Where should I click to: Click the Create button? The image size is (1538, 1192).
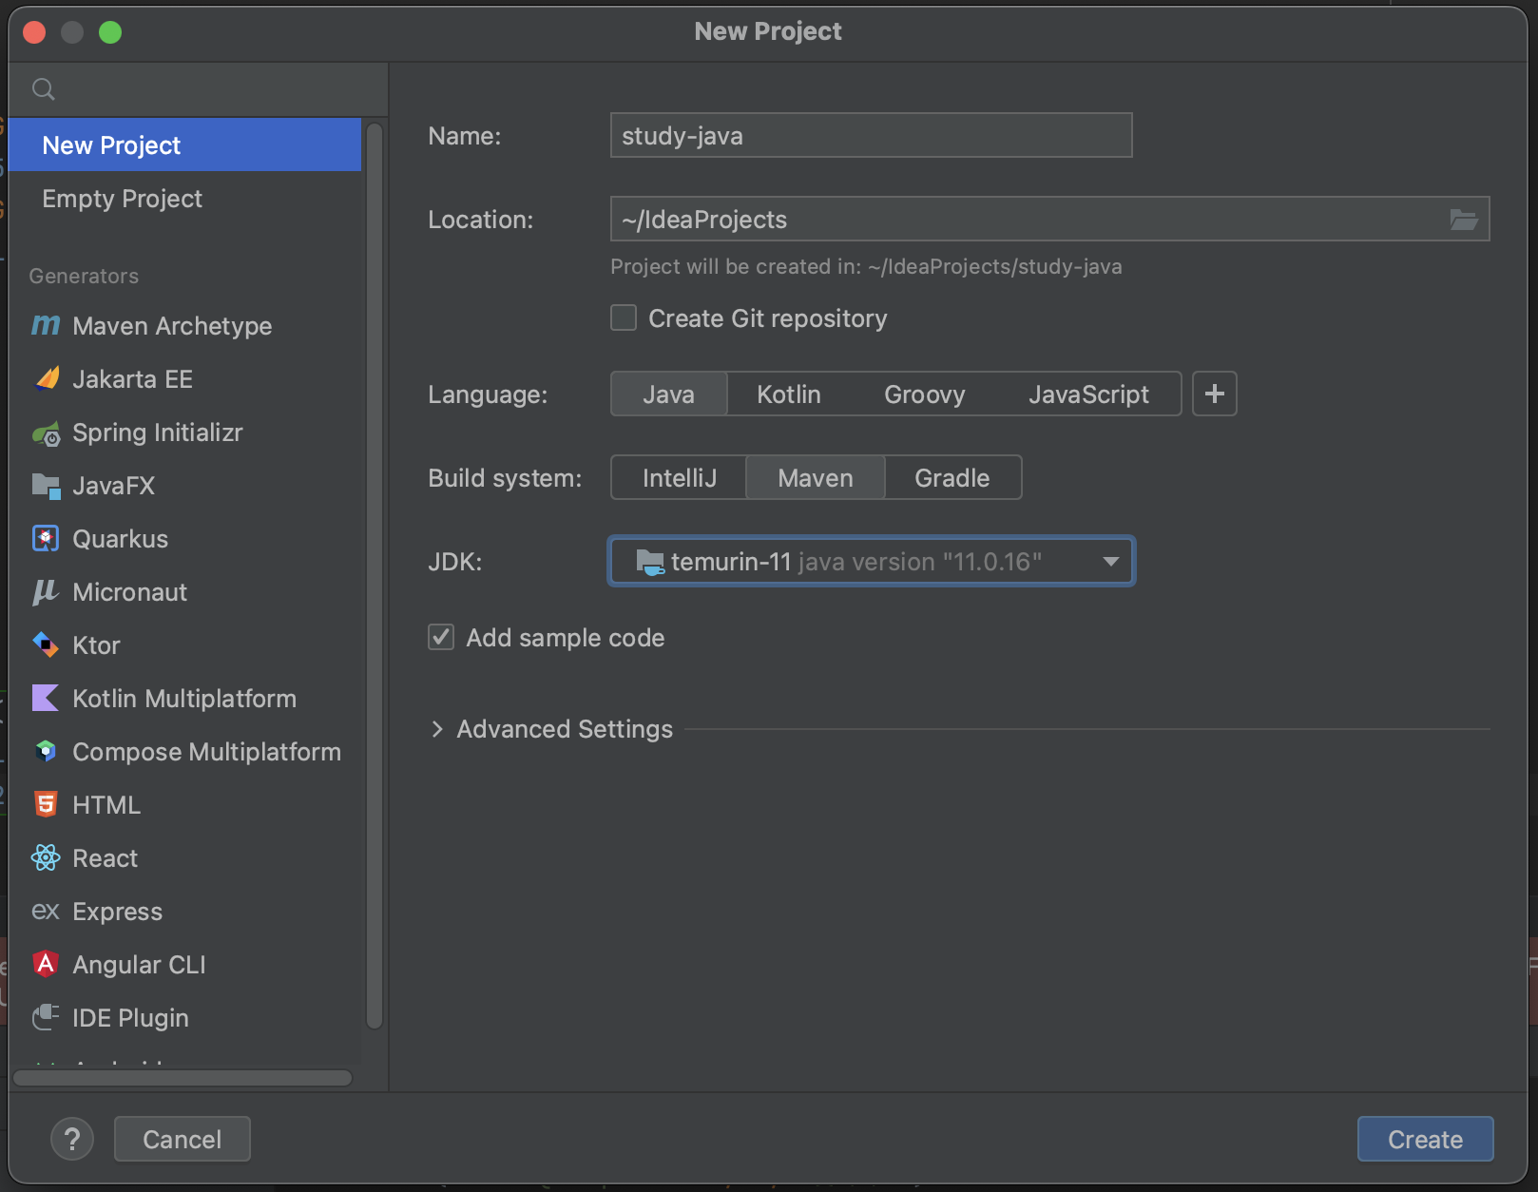pos(1425,1139)
